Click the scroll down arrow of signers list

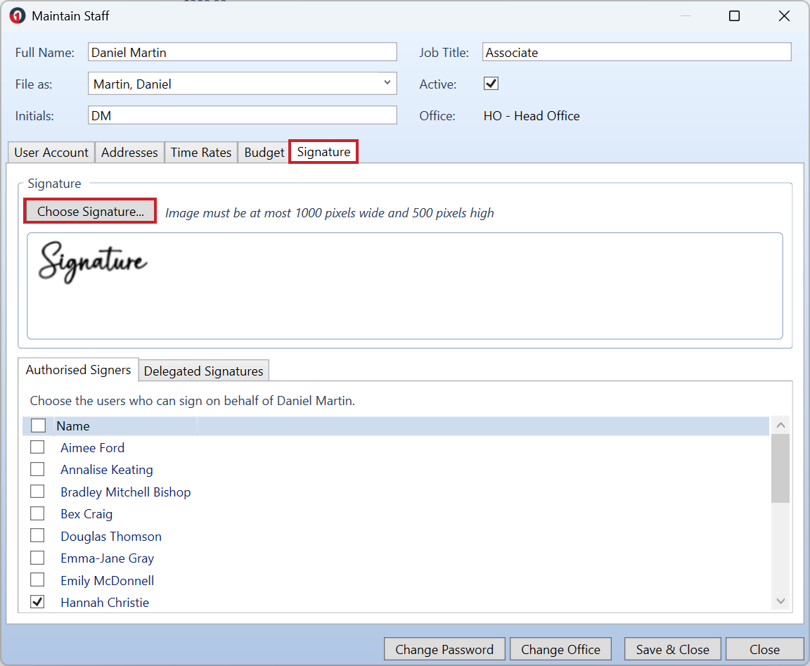pos(780,601)
